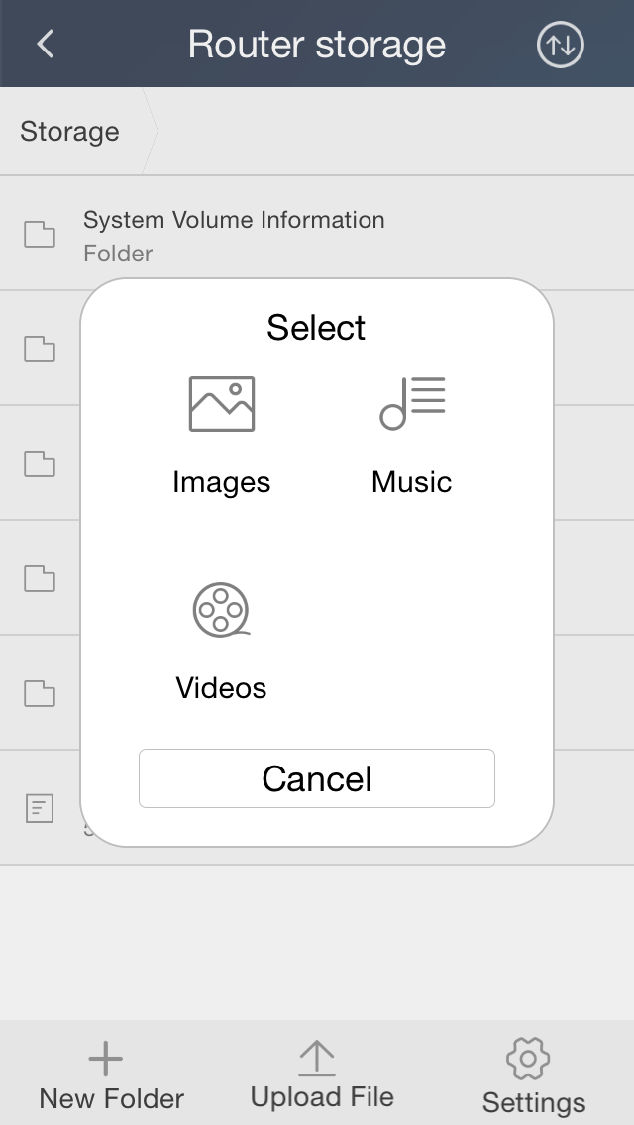This screenshot has width=634, height=1125.
Task: Choose the Music note icon
Action: (412, 404)
